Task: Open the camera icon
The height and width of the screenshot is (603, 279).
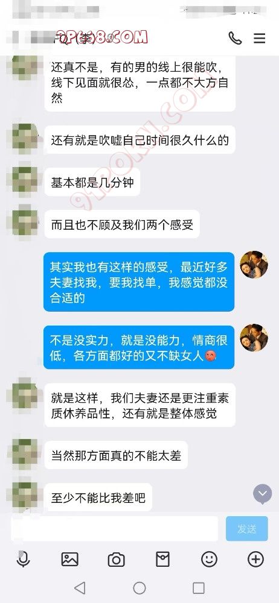Action: click(x=116, y=559)
